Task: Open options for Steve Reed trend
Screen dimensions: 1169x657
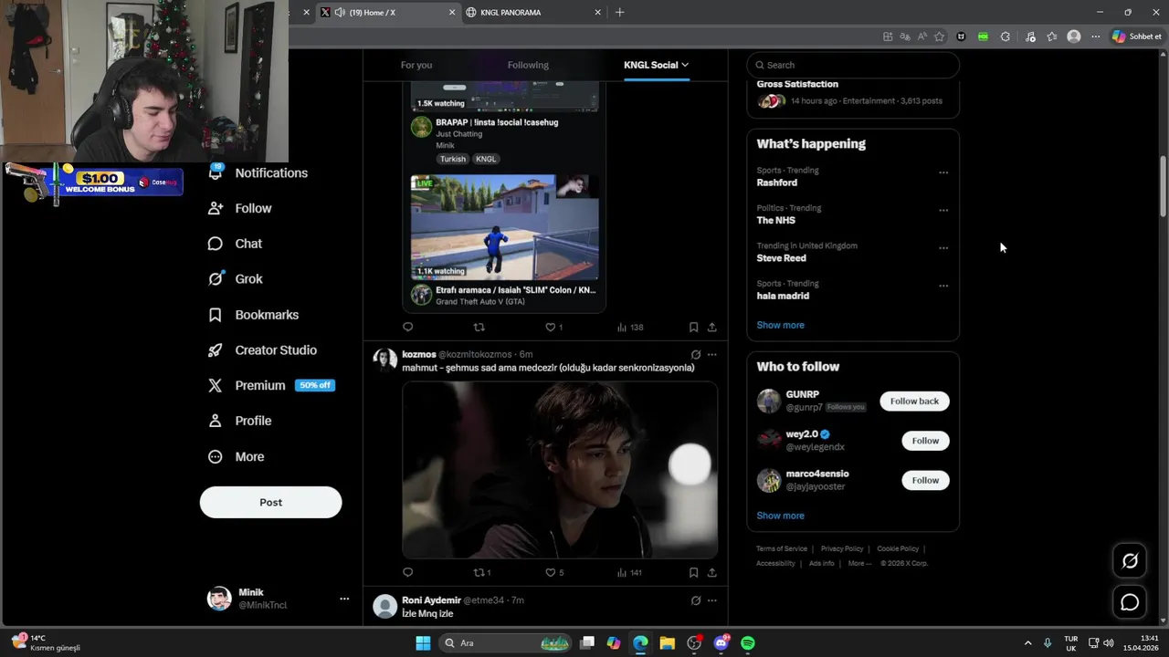Action: [943, 248]
